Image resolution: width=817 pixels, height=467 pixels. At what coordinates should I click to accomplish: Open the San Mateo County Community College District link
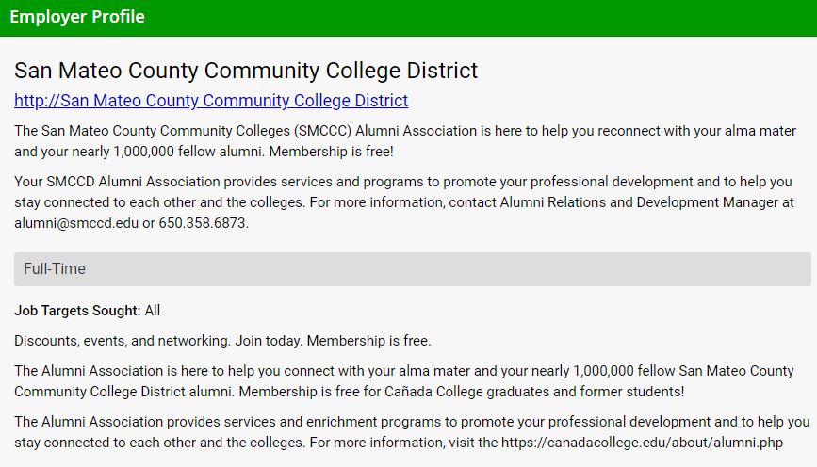pos(211,101)
